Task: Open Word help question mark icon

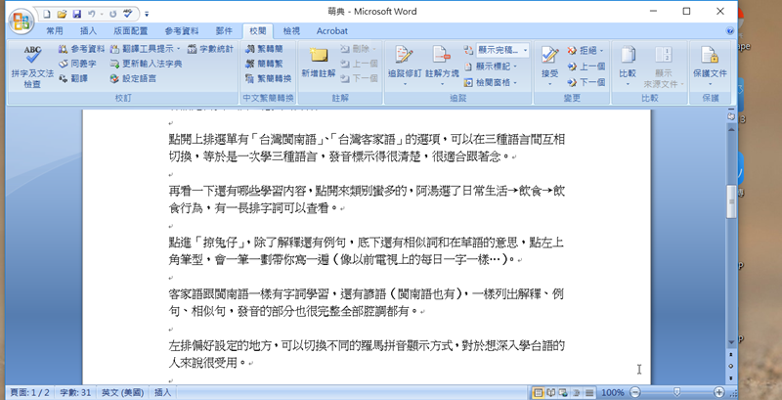Action: [730, 31]
